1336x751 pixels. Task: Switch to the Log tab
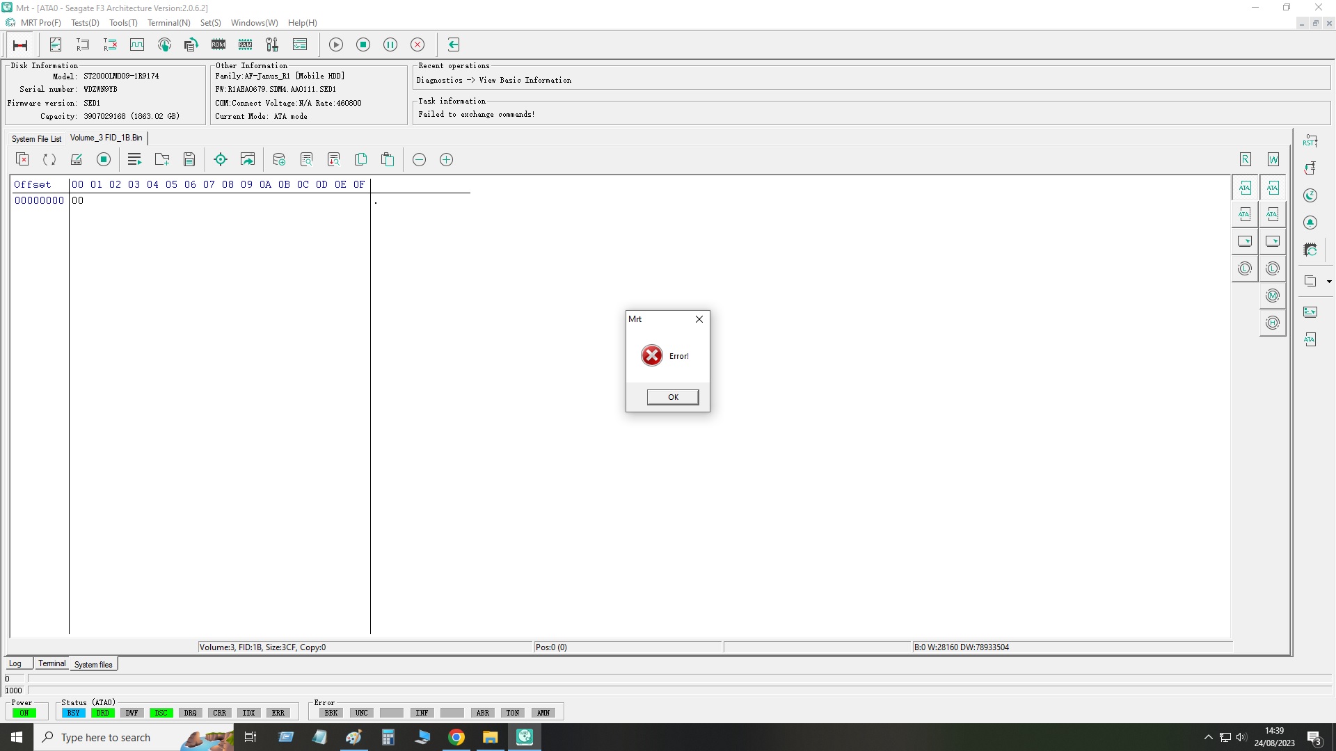[x=15, y=663]
